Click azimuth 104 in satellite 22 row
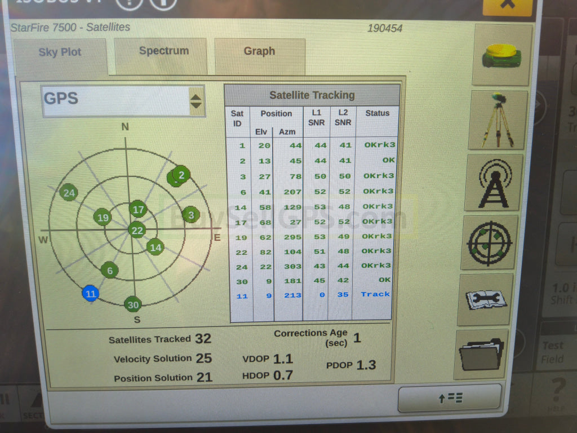Image resolution: width=577 pixels, height=433 pixels. coord(292,252)
